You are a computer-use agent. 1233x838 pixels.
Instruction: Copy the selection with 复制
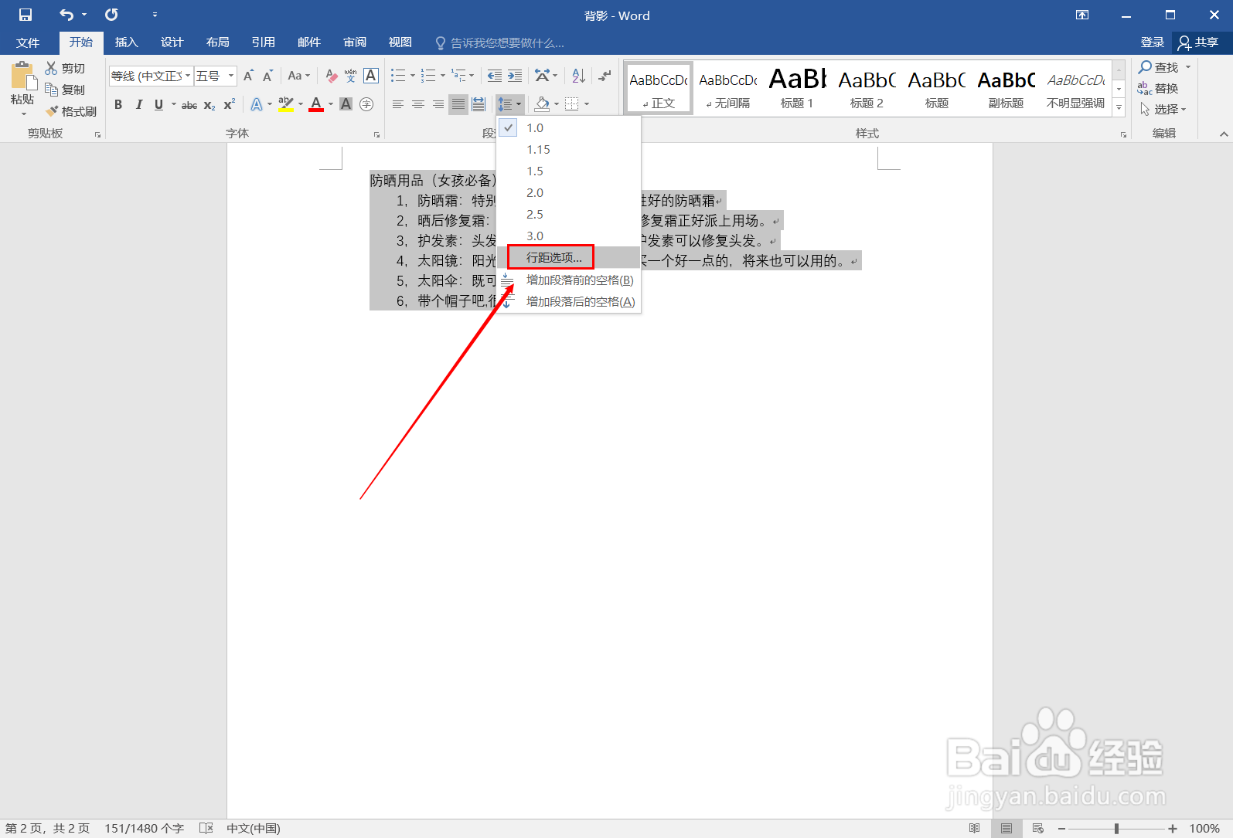[x=66, y=90]
